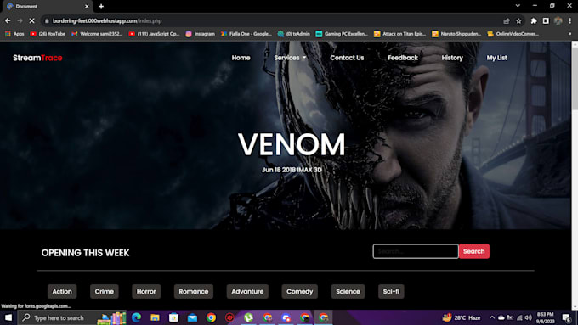Screen dimensions: 578x325
Task: Open the Fjalla One Google bookmark
Action: [246, 34]
